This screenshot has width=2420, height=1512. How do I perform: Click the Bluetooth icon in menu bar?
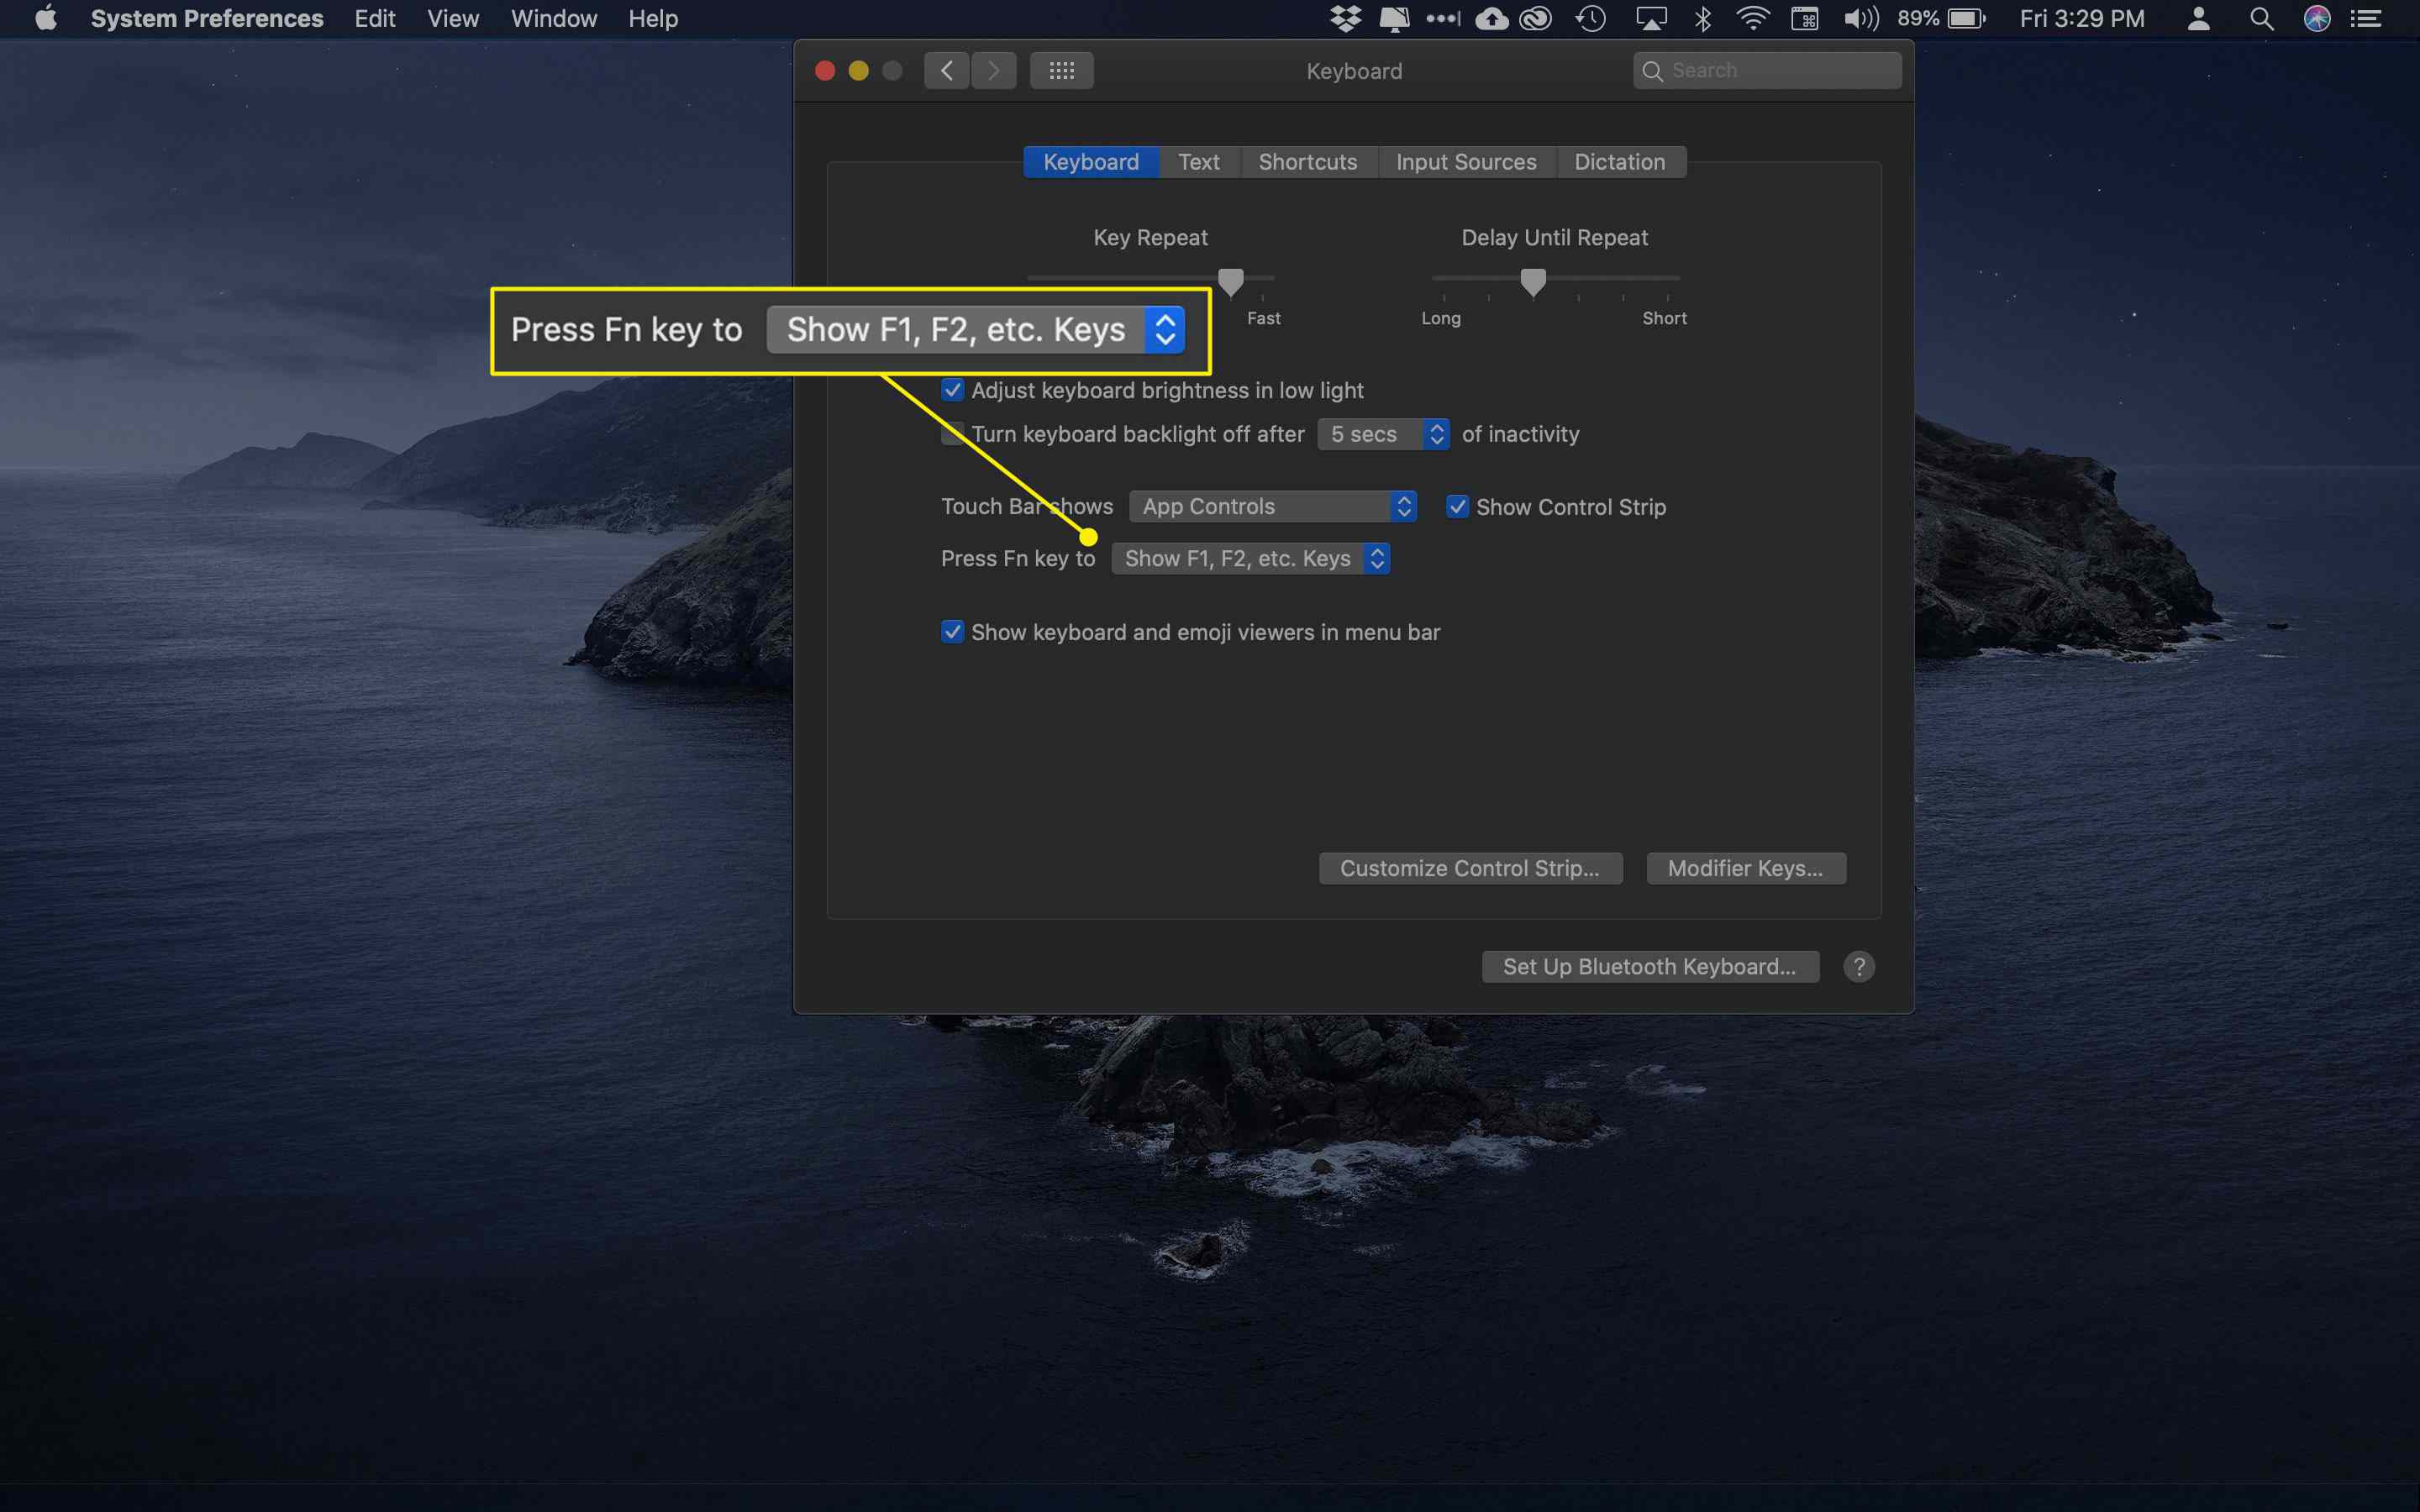pyautogui.click(x=1702, y=19)
